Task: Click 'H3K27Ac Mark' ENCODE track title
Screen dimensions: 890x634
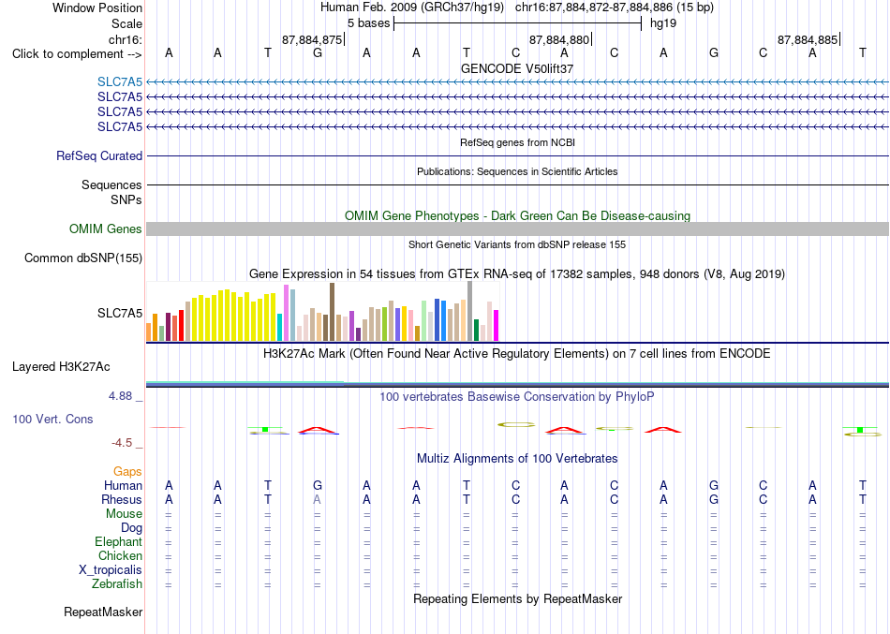Action: [517, 354]
